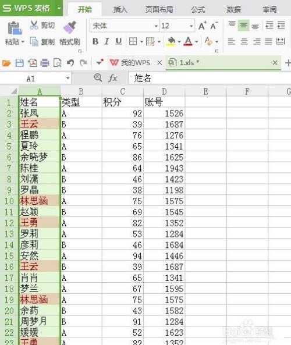Switch to the 插入 ribbon tab
Image resolution: width=291 pixels, height=345 pixels.
[x=120, y=9]
